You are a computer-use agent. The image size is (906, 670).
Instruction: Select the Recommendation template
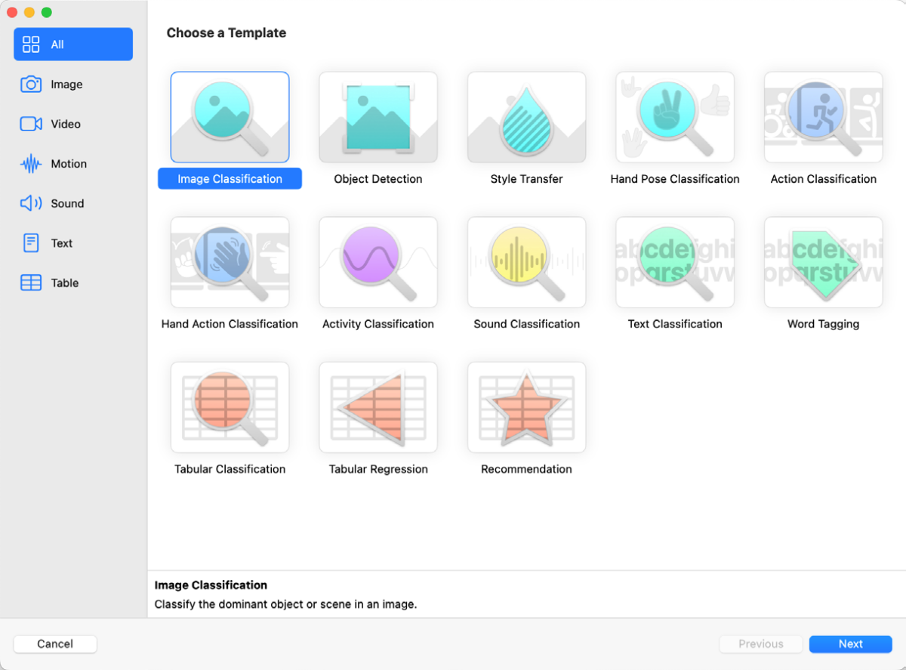526,407
